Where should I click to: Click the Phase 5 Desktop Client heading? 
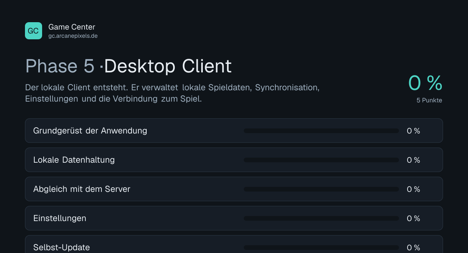coord(128,66)
